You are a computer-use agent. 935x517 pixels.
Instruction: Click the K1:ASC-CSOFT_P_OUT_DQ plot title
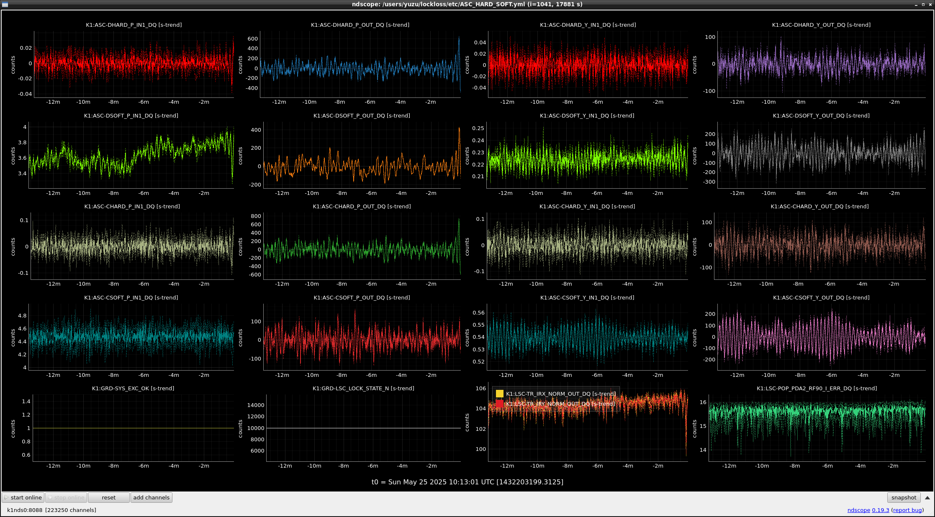coord(362,298)
